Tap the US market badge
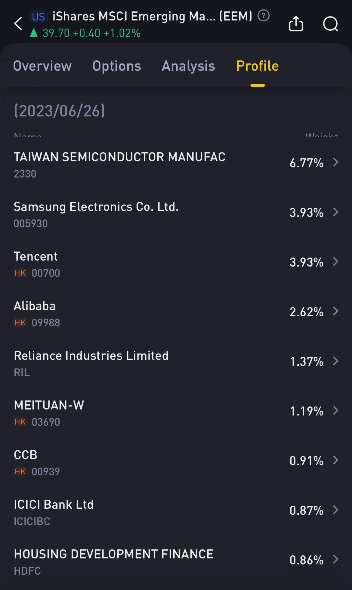Image resolution: width=352 pixels, height=590 pixels. (x=38, y=17)
